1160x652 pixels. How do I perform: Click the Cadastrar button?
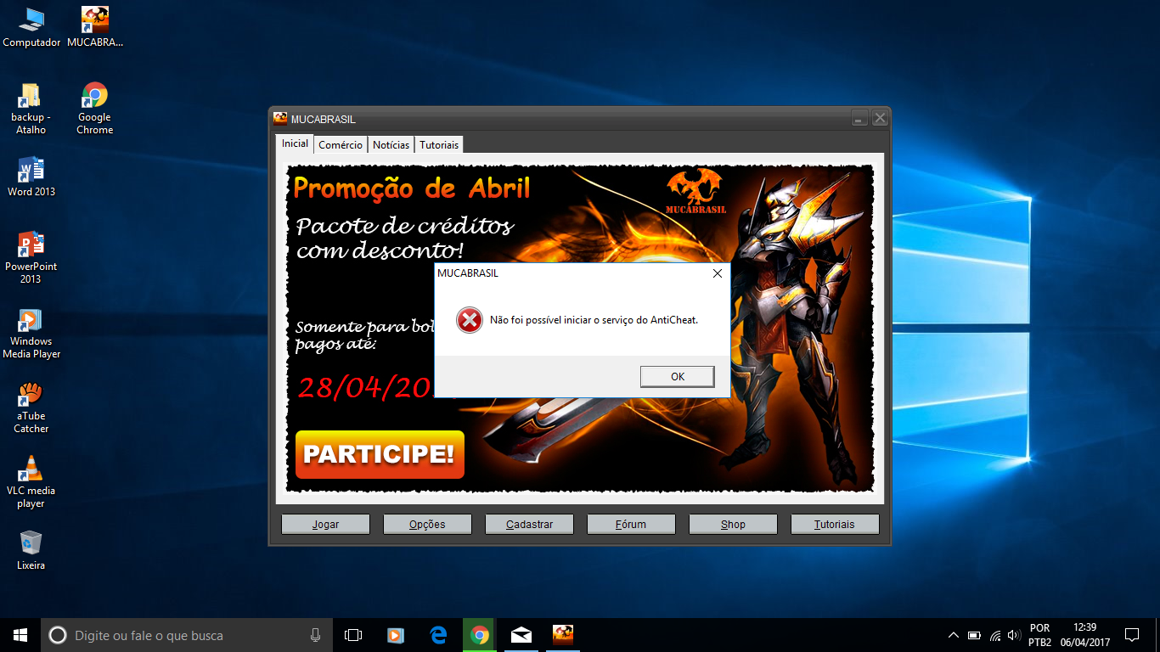529,525
